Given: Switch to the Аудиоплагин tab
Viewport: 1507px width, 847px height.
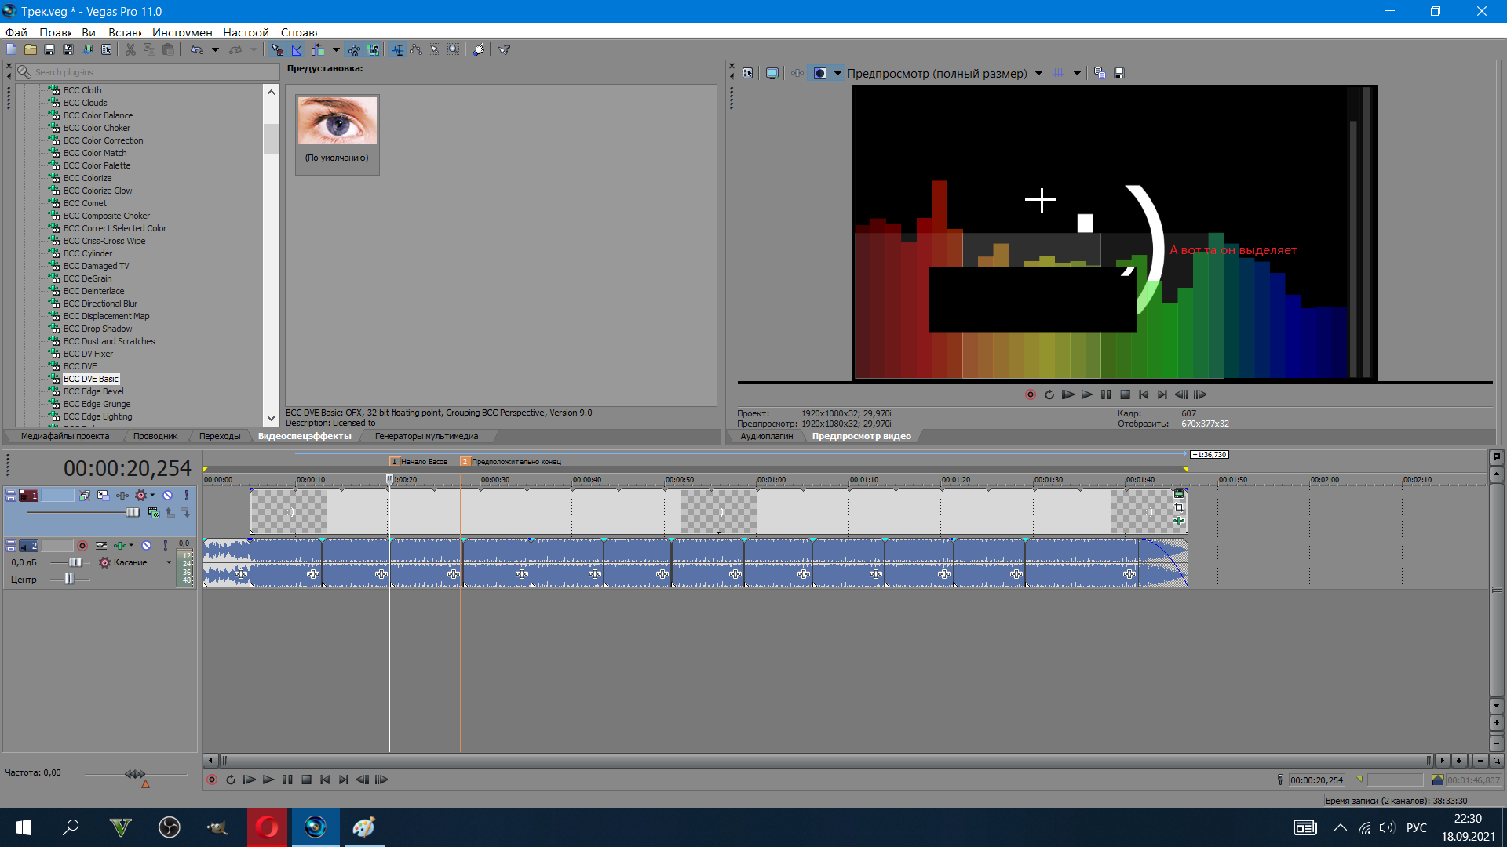Looking at the screenshot, I should [767, 437].
